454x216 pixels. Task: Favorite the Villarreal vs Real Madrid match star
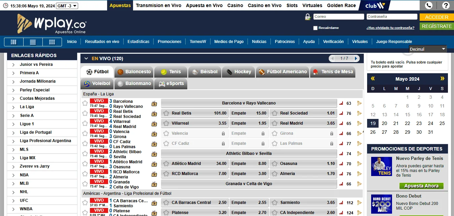click(85, 123)
